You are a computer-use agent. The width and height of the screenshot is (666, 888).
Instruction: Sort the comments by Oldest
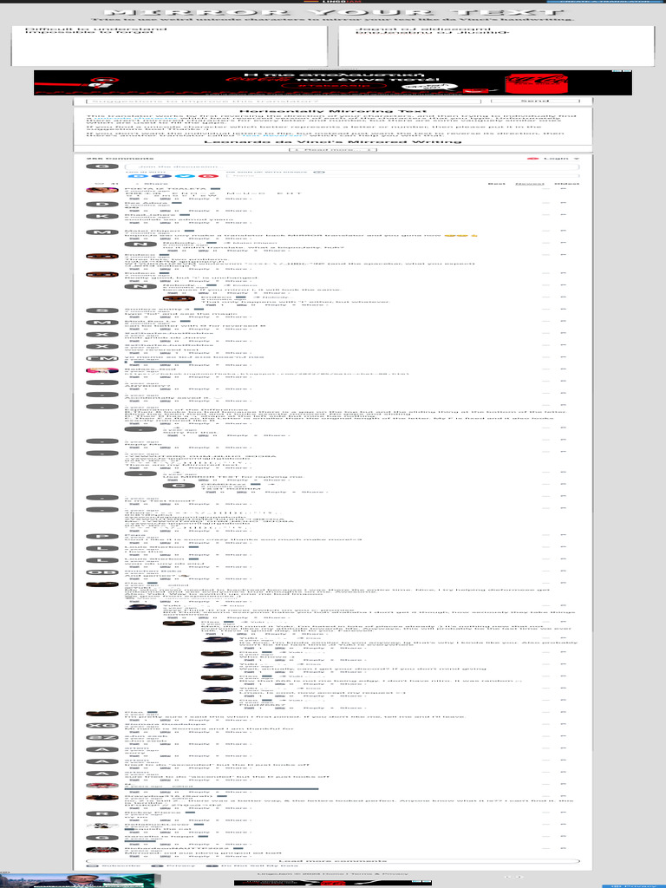567,184
